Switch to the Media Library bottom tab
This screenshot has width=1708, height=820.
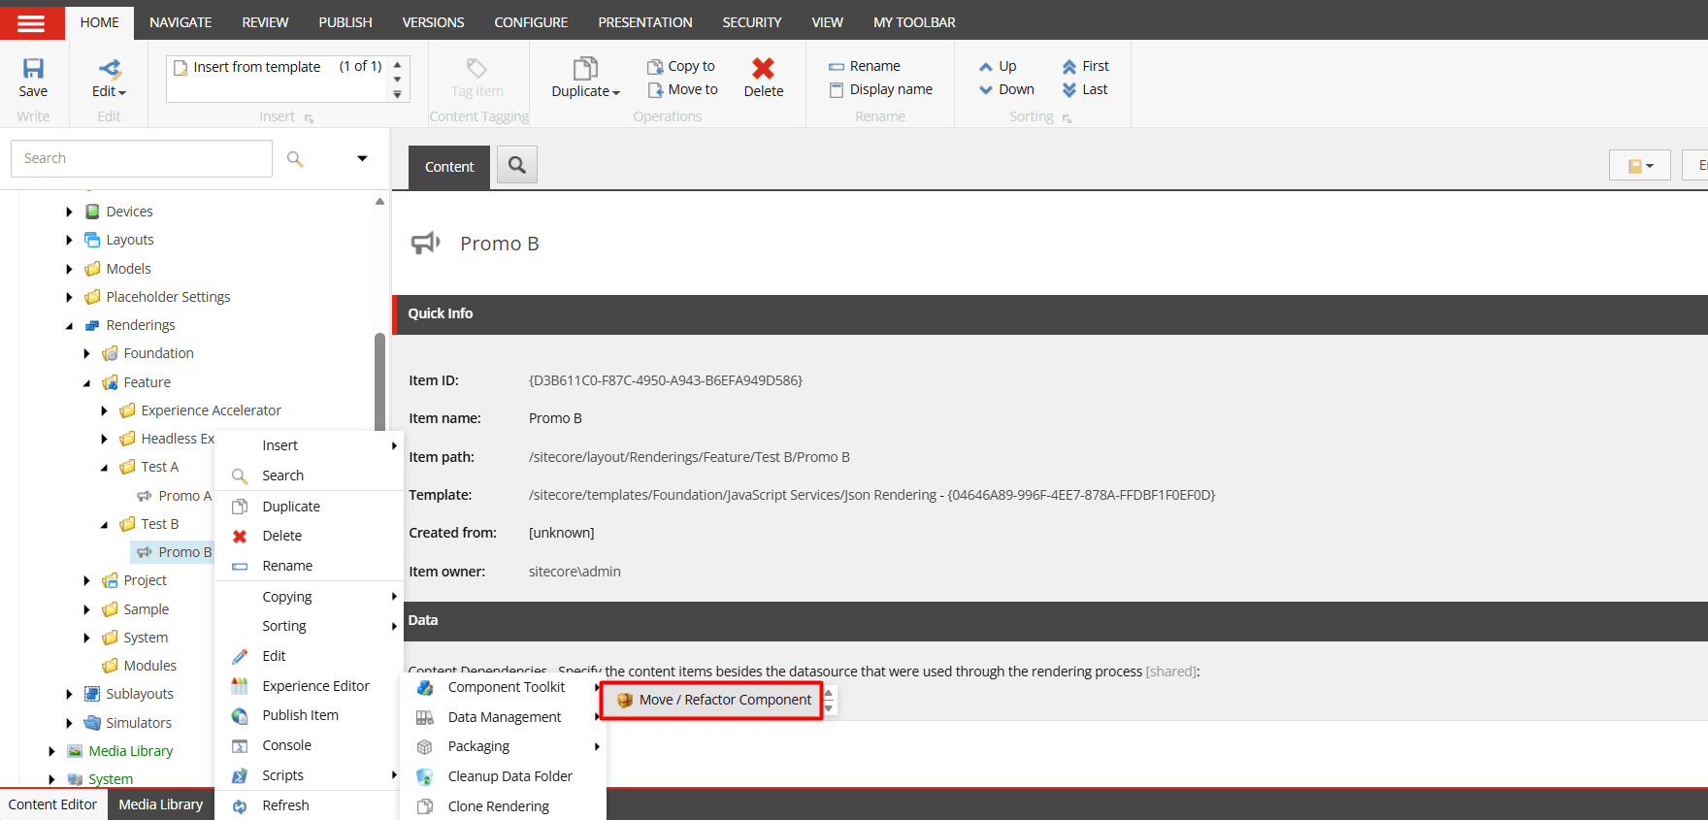(x=160, y=804)
